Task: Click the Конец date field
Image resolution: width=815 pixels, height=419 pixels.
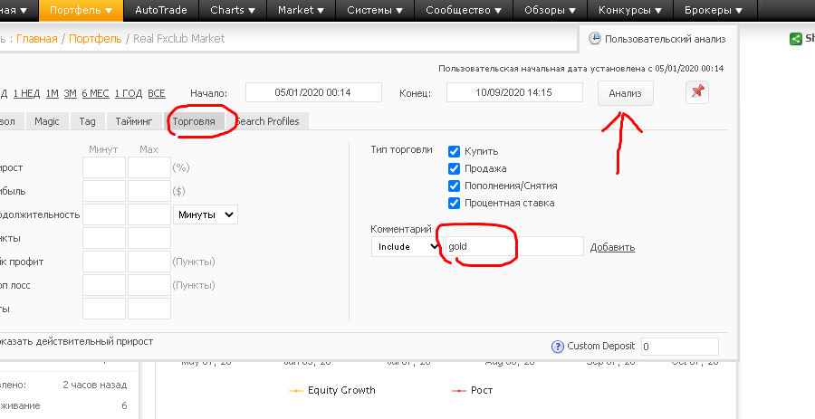Action: [x=514, y=92]
